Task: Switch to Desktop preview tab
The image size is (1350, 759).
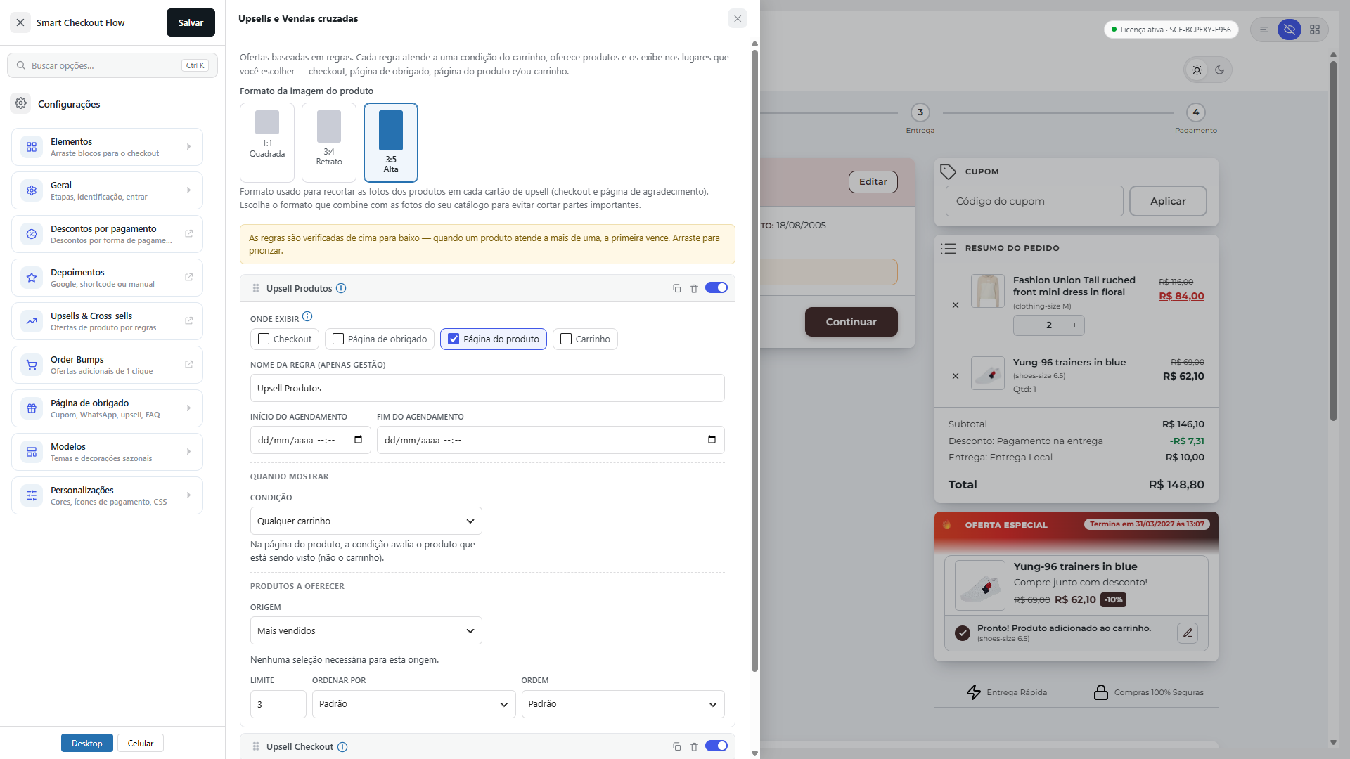Action: point(87,743)
